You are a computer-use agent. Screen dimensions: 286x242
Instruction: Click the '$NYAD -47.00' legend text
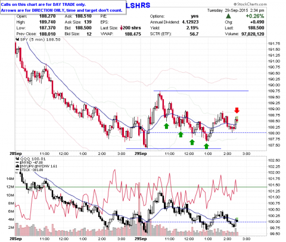(31, 163)
